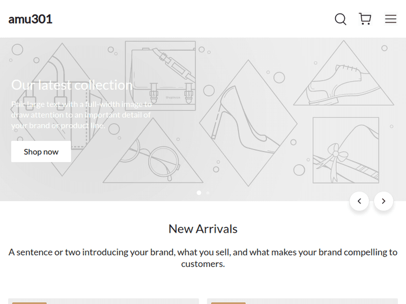406x304 pixels.
Task: Expand the hamburger navigation menu
Action: [391, 19]
